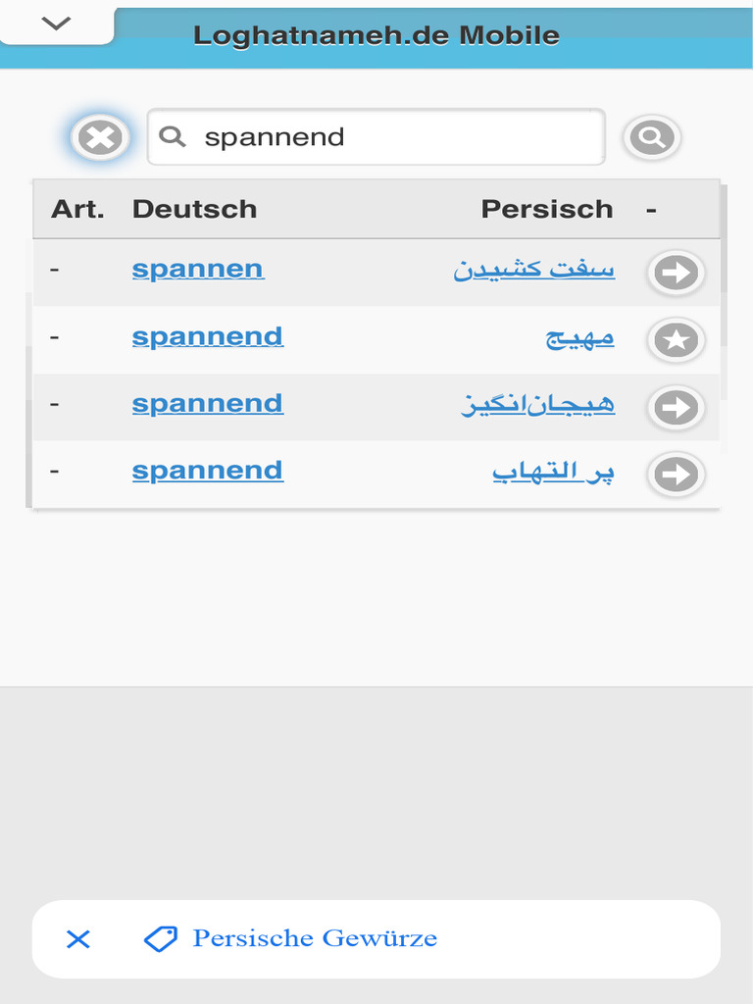Open arrow icon for هیجان‌انگیز row
The width and height of the screenshot is (753, 1004).
coord(677,408)
